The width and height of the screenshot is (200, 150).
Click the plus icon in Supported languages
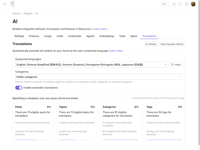pyautogui.click(x=166, y=65)
